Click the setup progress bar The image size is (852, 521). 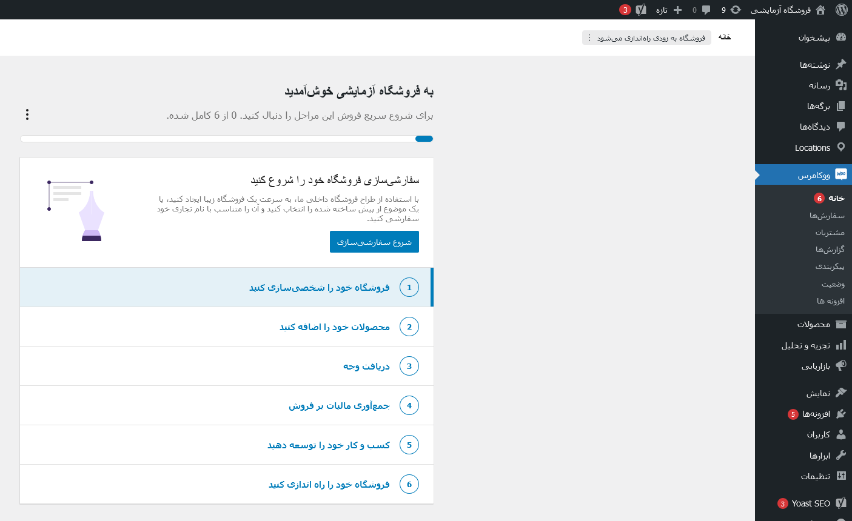pyautogui.click(x=227, y=139)
